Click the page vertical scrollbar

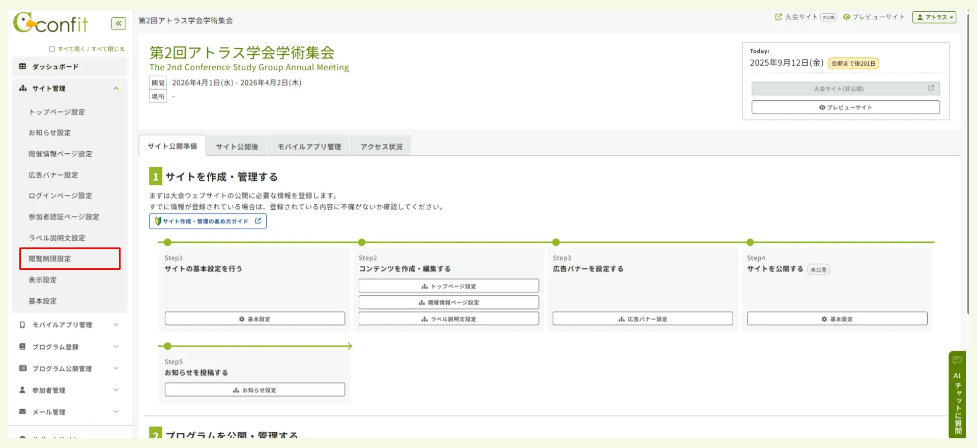point(968,163)
